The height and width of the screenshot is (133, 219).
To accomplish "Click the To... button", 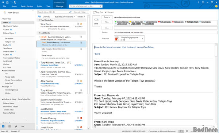I will coord(107,22).
